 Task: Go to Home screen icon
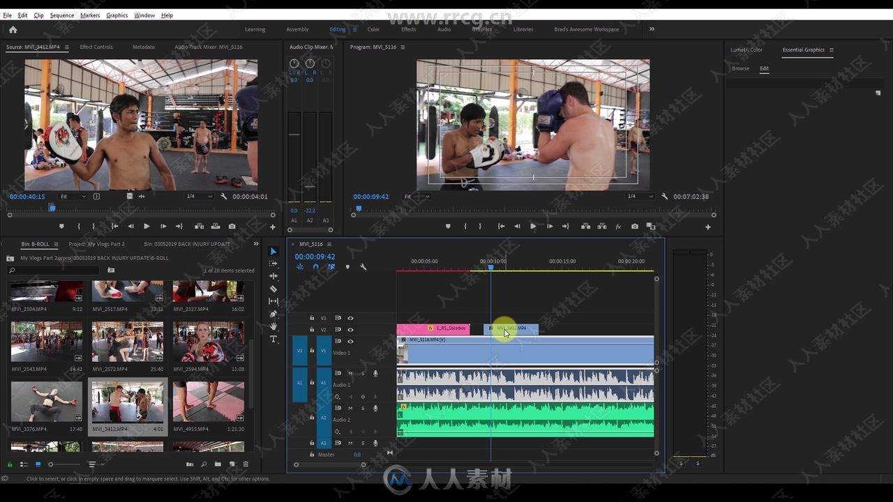13,29
